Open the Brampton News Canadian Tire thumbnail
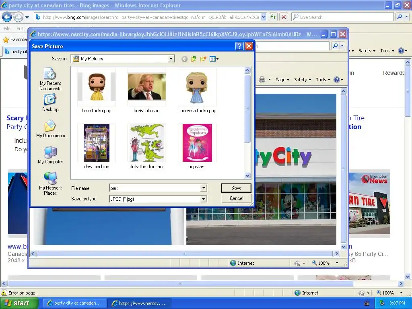Image resolution: width=412 pixels, height=309 pixels. click(369, 204)
